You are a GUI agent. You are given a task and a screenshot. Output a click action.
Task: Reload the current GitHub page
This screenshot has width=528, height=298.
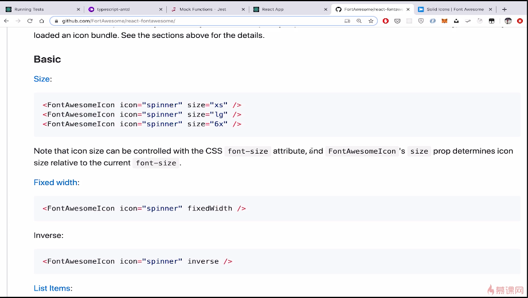[x=29, y=21]
